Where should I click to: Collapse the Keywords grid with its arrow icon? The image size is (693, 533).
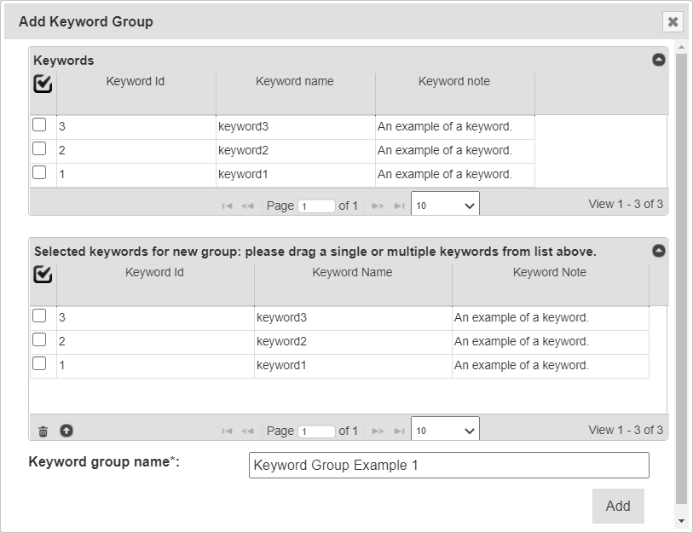(658, 60)
